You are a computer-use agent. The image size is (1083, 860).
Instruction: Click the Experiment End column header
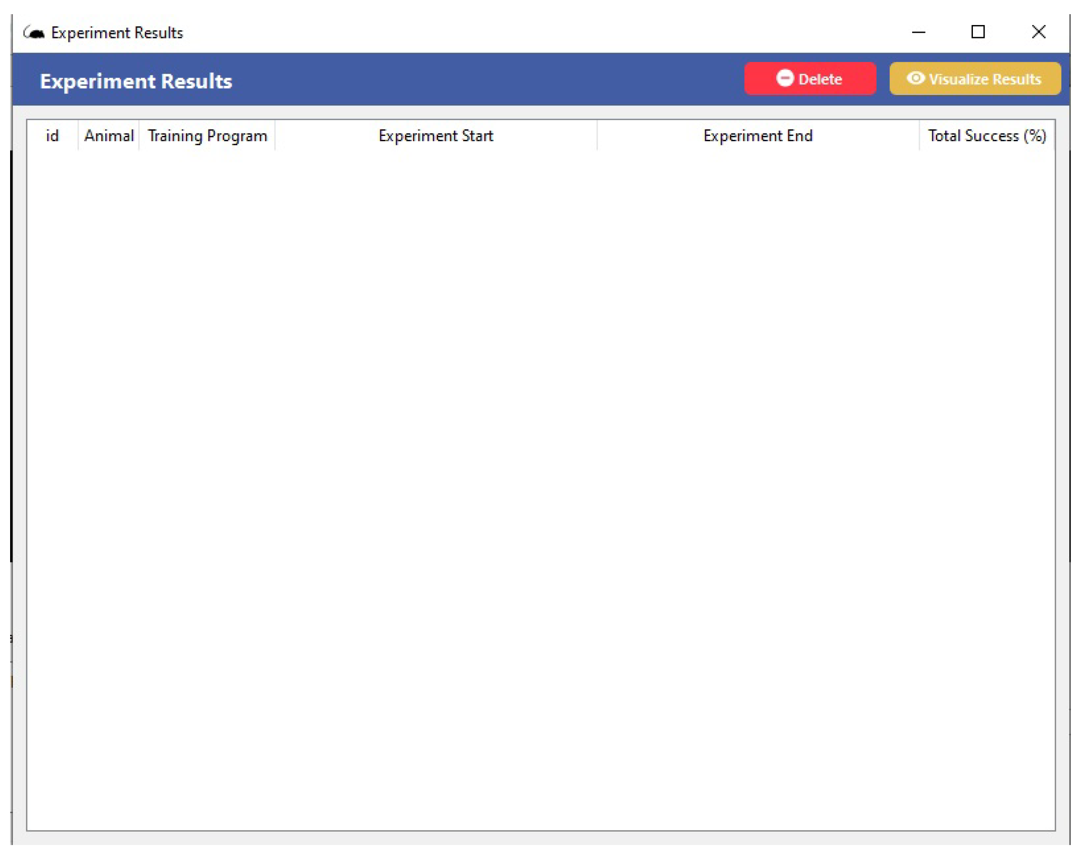coord(757,136)
